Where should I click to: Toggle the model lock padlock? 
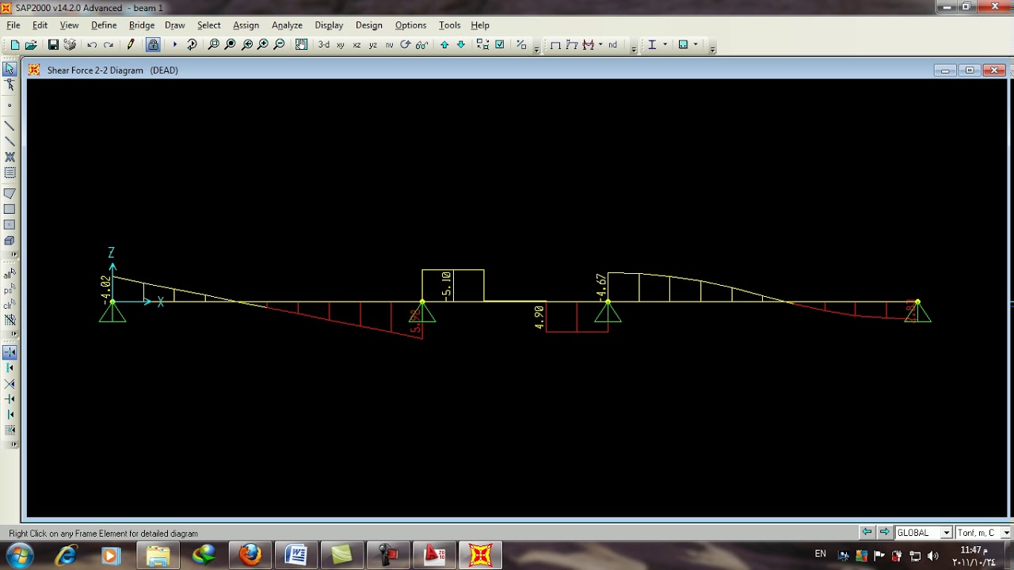(153, 45)
